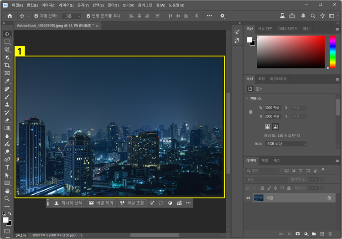Image resolution: width=342 pixels, height=239 pixels.
Task: Click the Home icon in options bar
Action: point(10,16)
